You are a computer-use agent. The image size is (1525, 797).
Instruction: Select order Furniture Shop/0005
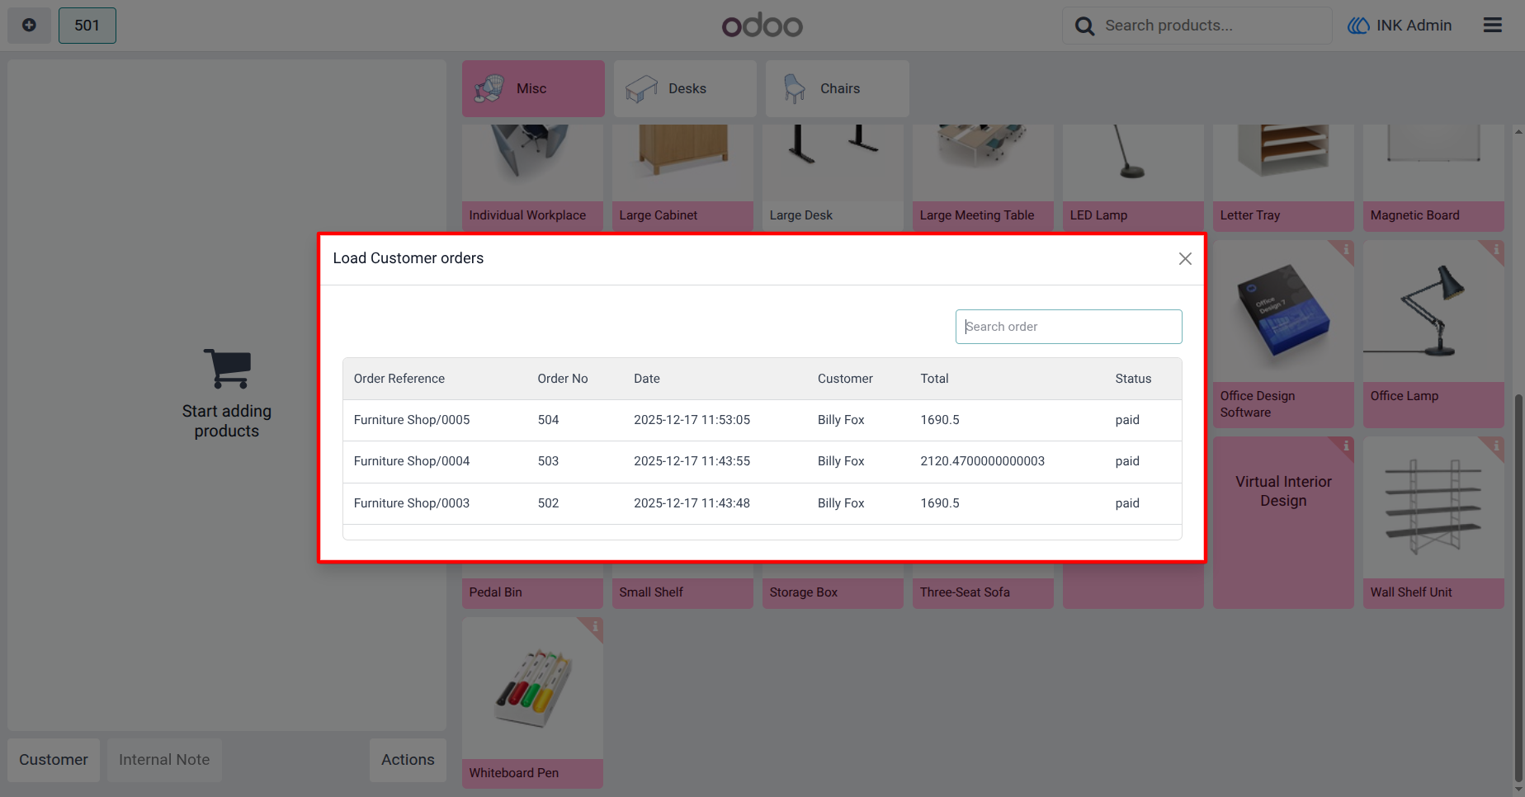point(762,420)
